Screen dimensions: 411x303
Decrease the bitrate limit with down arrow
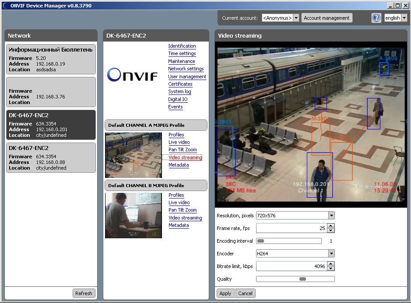tap(330, 268)
